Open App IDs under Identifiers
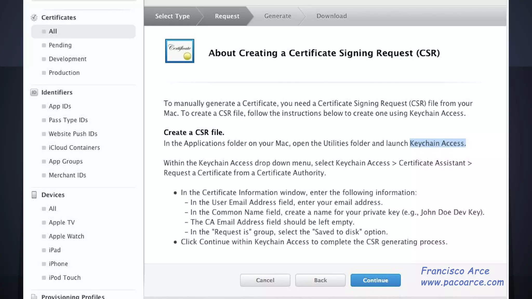532x299 pixels. (x=60, y=106)
